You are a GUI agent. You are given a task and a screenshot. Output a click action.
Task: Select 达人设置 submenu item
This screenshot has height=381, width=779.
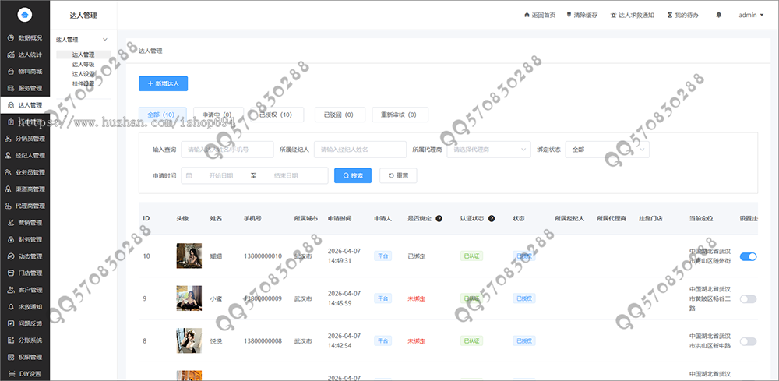[x=83, y=73]
